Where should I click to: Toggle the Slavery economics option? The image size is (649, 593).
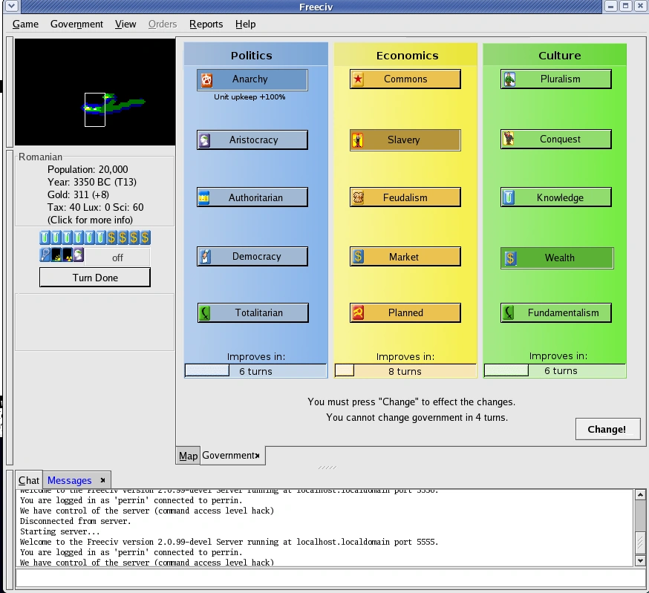pyautogui.click(x=405, y=140)
